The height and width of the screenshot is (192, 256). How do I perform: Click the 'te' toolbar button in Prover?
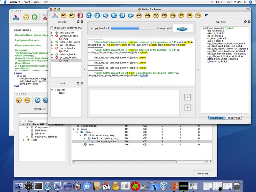point(63,15)
